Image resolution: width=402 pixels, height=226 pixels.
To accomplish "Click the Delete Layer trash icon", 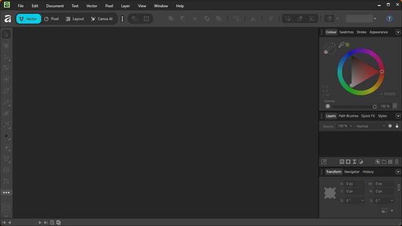I will [397, 162].
